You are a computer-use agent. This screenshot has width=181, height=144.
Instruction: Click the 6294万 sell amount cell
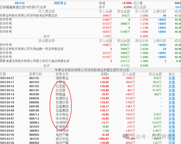point(125,45)
